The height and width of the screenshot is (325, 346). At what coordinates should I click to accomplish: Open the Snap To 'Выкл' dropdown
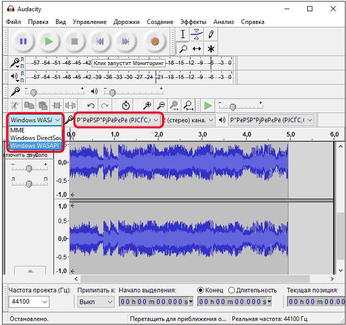96,302
